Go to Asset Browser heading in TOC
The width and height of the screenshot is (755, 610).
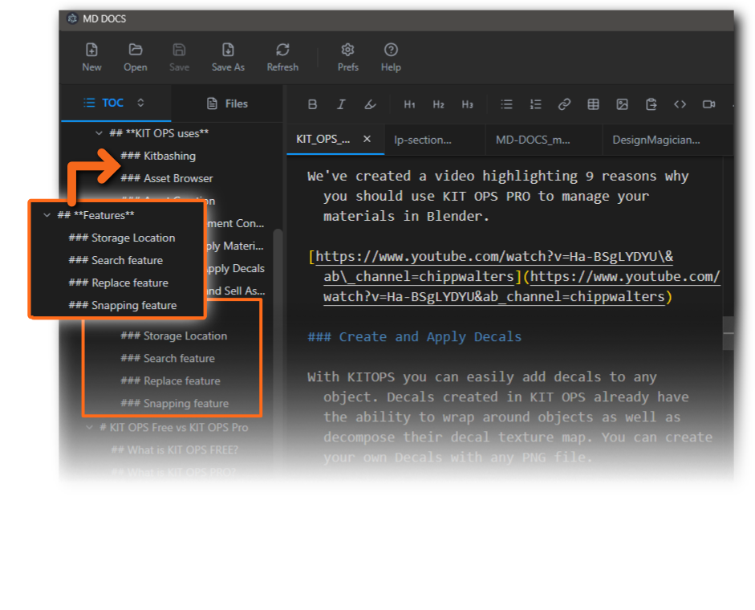coord(167,178)
